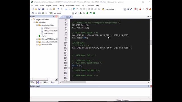Screen dimensions: 182x102
Task: Open the spi video target dropdown
Action: pyautogui.click(x=73, y=13)
